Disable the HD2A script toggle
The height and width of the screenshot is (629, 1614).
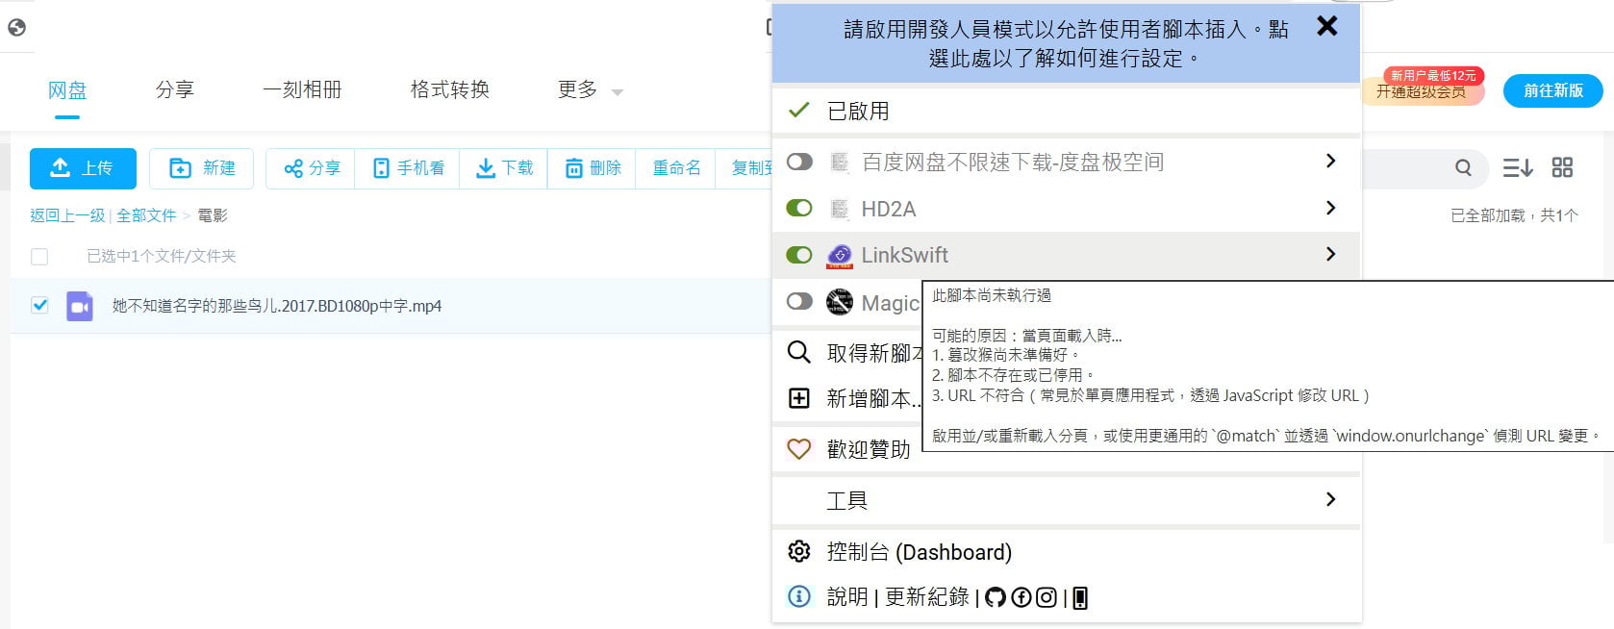pyautogui.click(x=799, y=209)
